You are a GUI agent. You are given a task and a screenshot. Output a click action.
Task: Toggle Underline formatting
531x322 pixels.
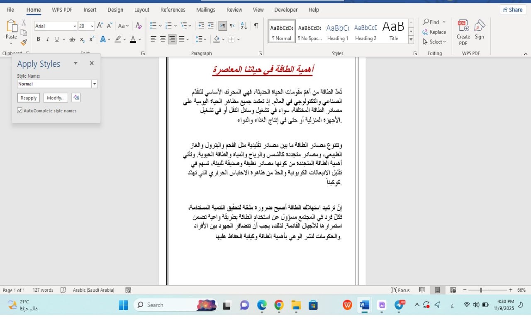57,39
